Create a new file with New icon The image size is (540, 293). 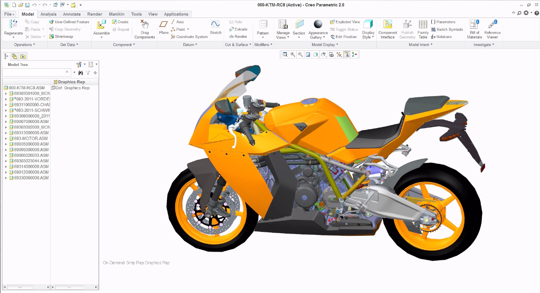coord(14,5)
